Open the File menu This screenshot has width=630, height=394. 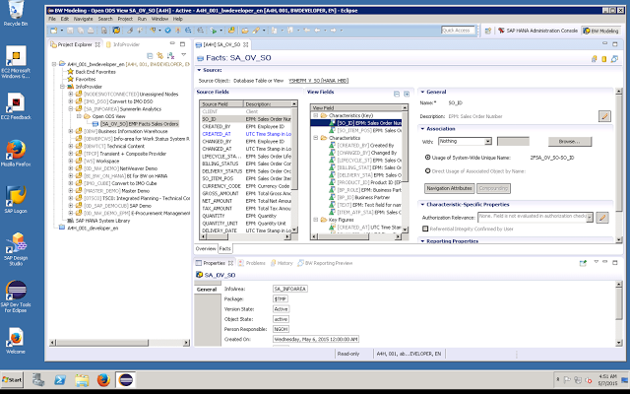click(x=52, y=19)
